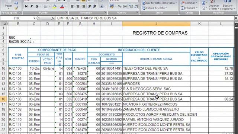Select the APRODES cell
This screenshot has height=134, width=238.
(156, 84)
